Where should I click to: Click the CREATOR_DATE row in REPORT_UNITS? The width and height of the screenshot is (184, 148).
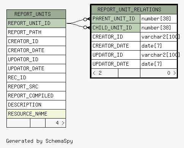pyautogui.click(x=36, y=50)
